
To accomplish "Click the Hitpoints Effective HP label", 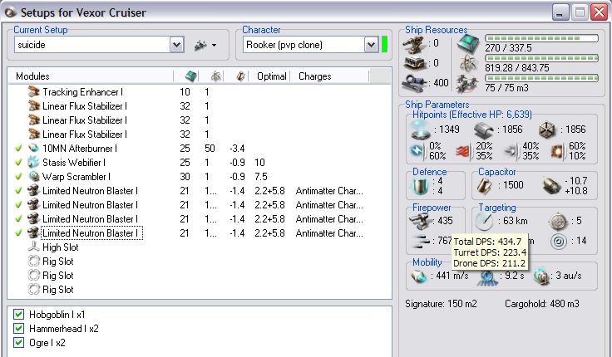I will point(471,115).
